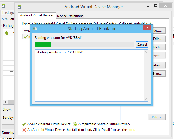The width and height of the screenshot is (174, 139).
Task: Click the AVD column header
Action: tap(27, 31)
